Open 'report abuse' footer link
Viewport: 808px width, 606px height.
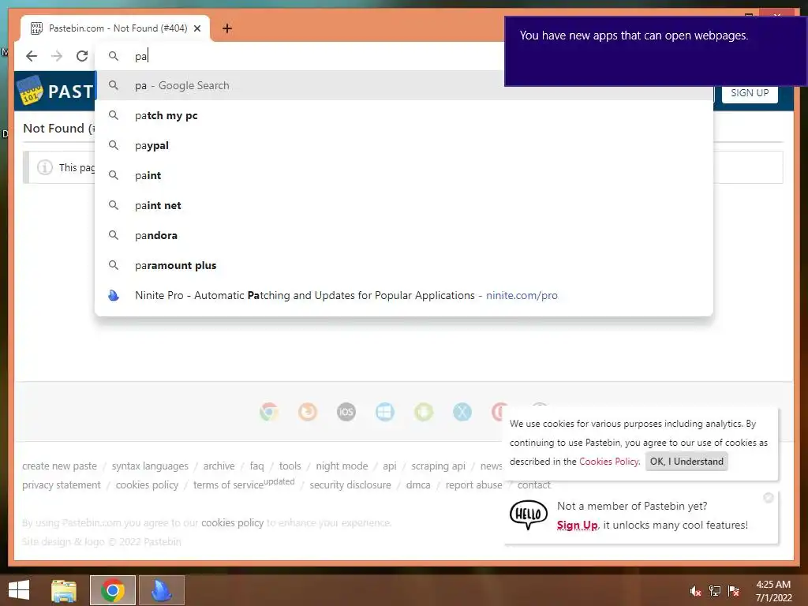(473, 485)
